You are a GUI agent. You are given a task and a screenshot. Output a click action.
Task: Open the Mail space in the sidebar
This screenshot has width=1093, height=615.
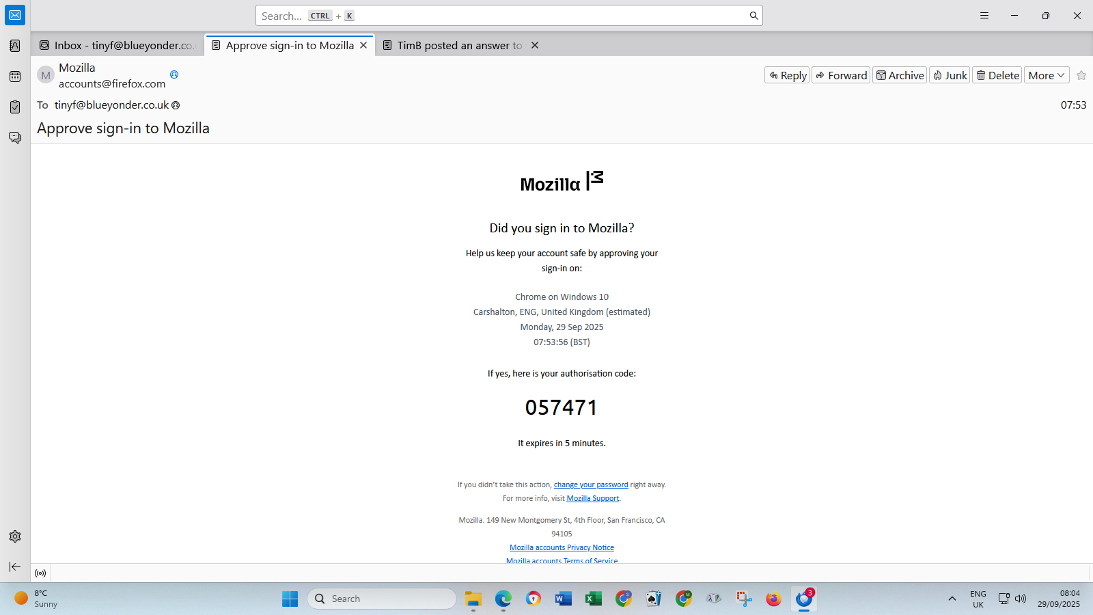click(x=15, y=15)
